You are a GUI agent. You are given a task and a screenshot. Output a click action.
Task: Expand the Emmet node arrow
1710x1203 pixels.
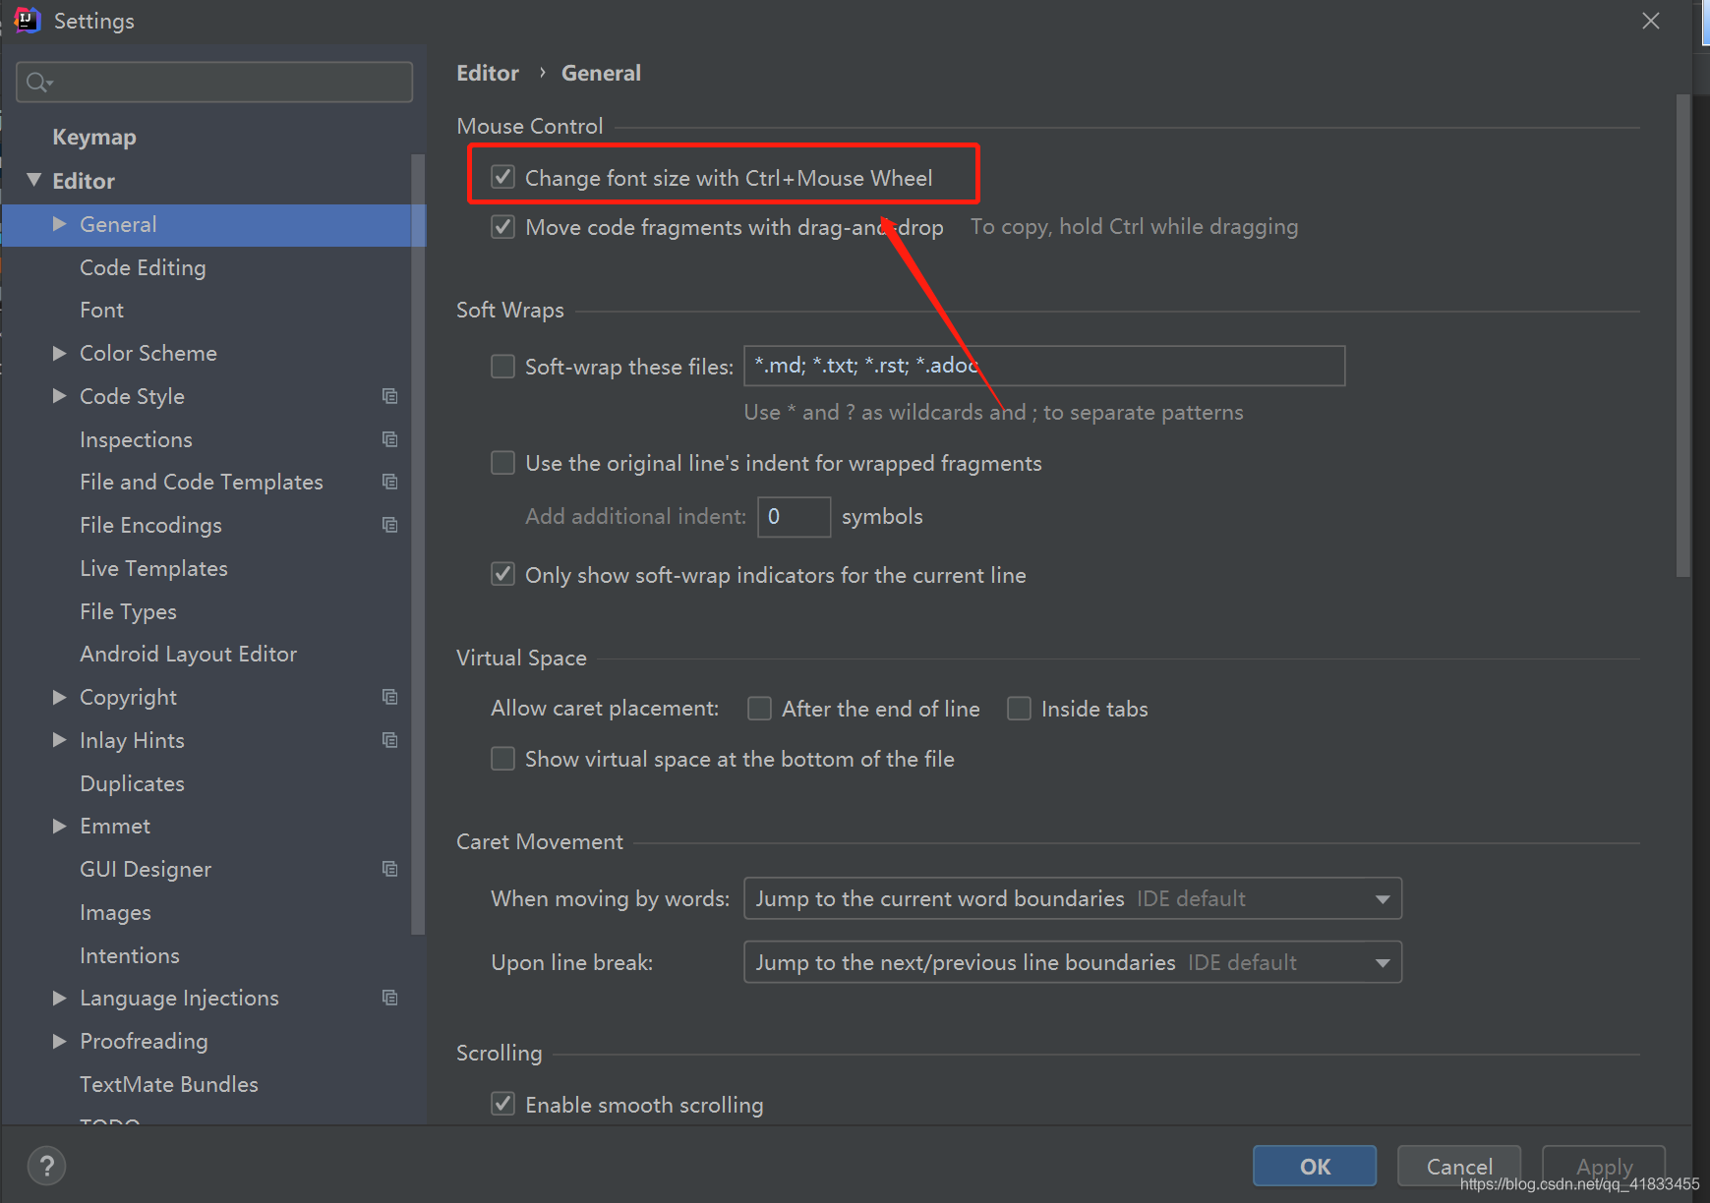click(x=59, y=826)
